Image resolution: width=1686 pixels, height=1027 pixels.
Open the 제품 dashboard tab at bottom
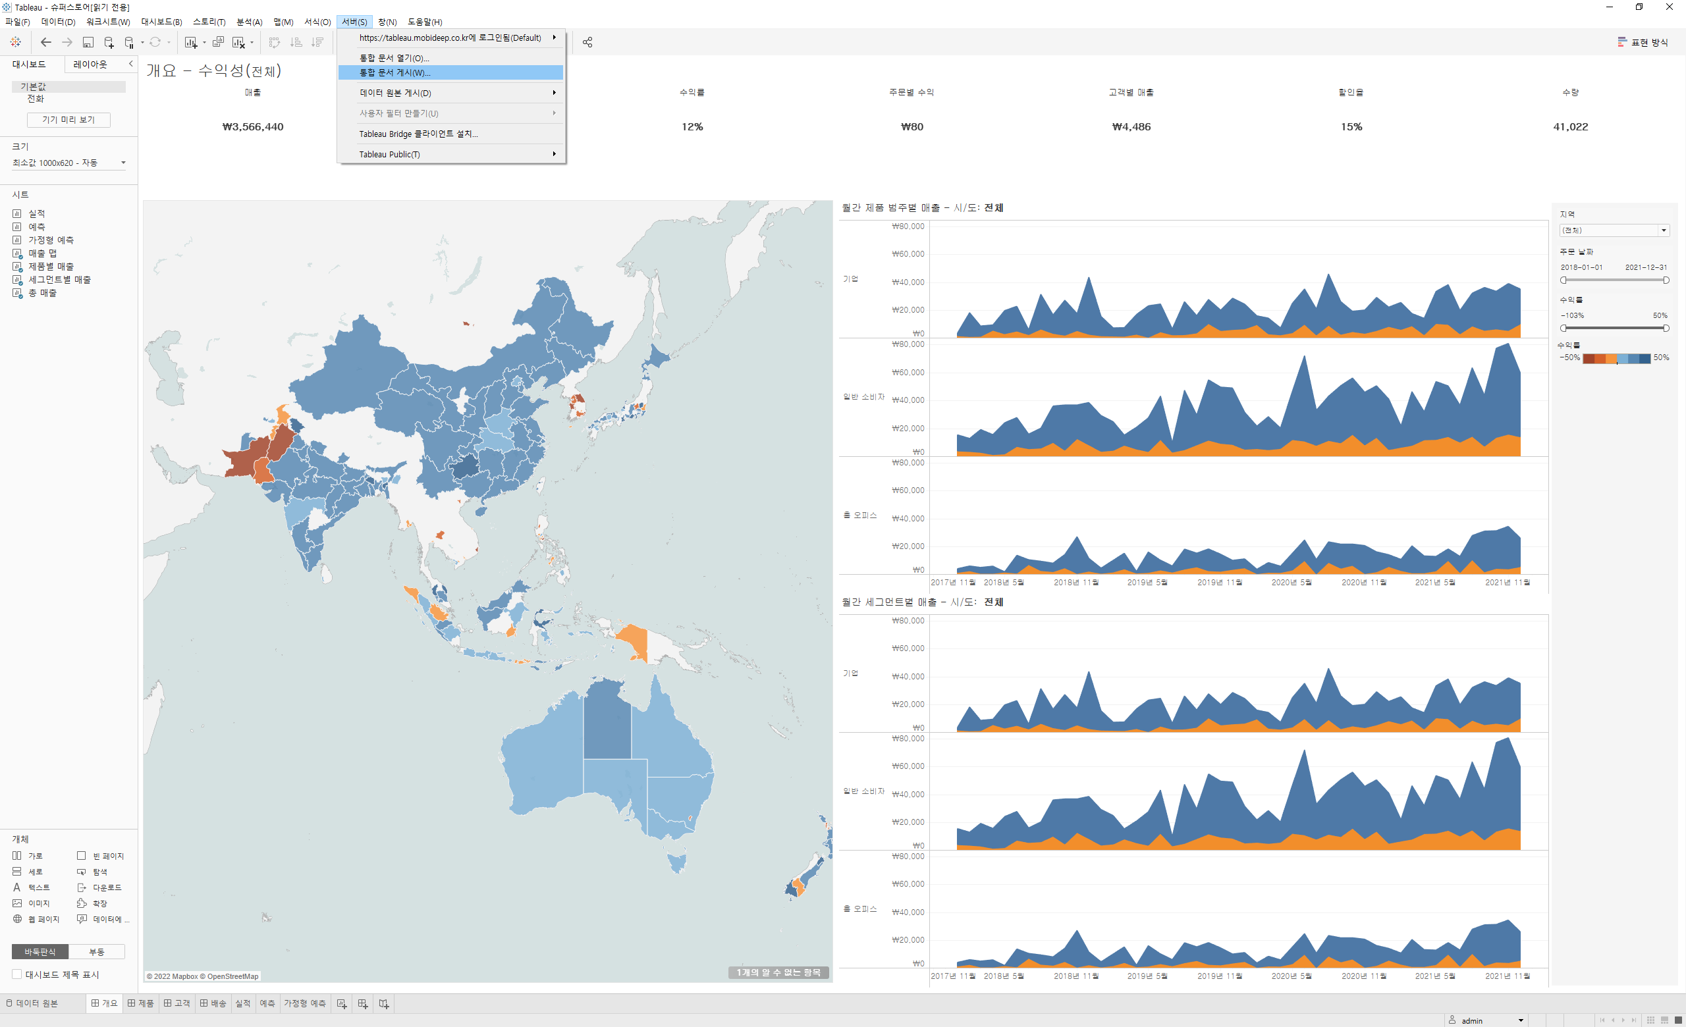click(140, 1003)
